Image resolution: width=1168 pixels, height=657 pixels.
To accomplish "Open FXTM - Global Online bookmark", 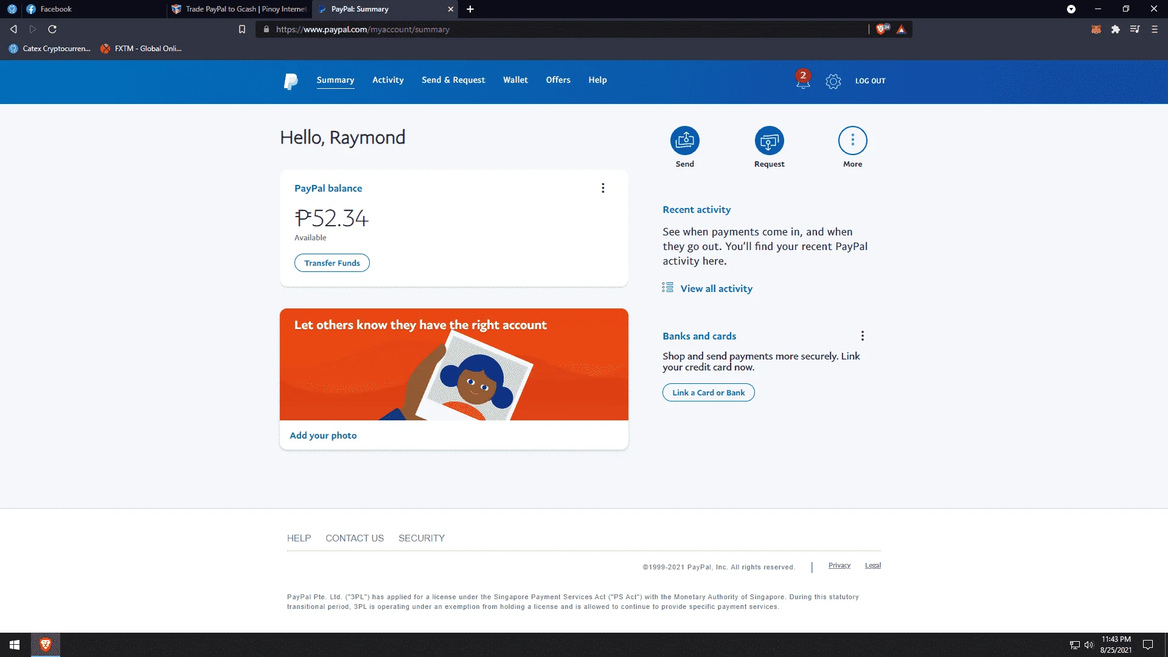I will pyautogui.click(x=141, y=49).
